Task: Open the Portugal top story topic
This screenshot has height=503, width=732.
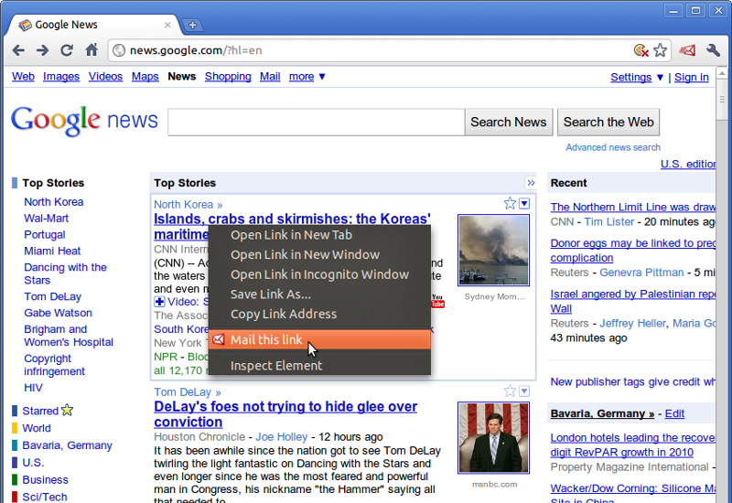Action: [44, 235]
